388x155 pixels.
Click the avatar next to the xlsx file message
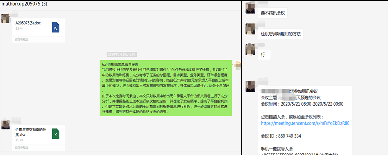coord(5,125)
